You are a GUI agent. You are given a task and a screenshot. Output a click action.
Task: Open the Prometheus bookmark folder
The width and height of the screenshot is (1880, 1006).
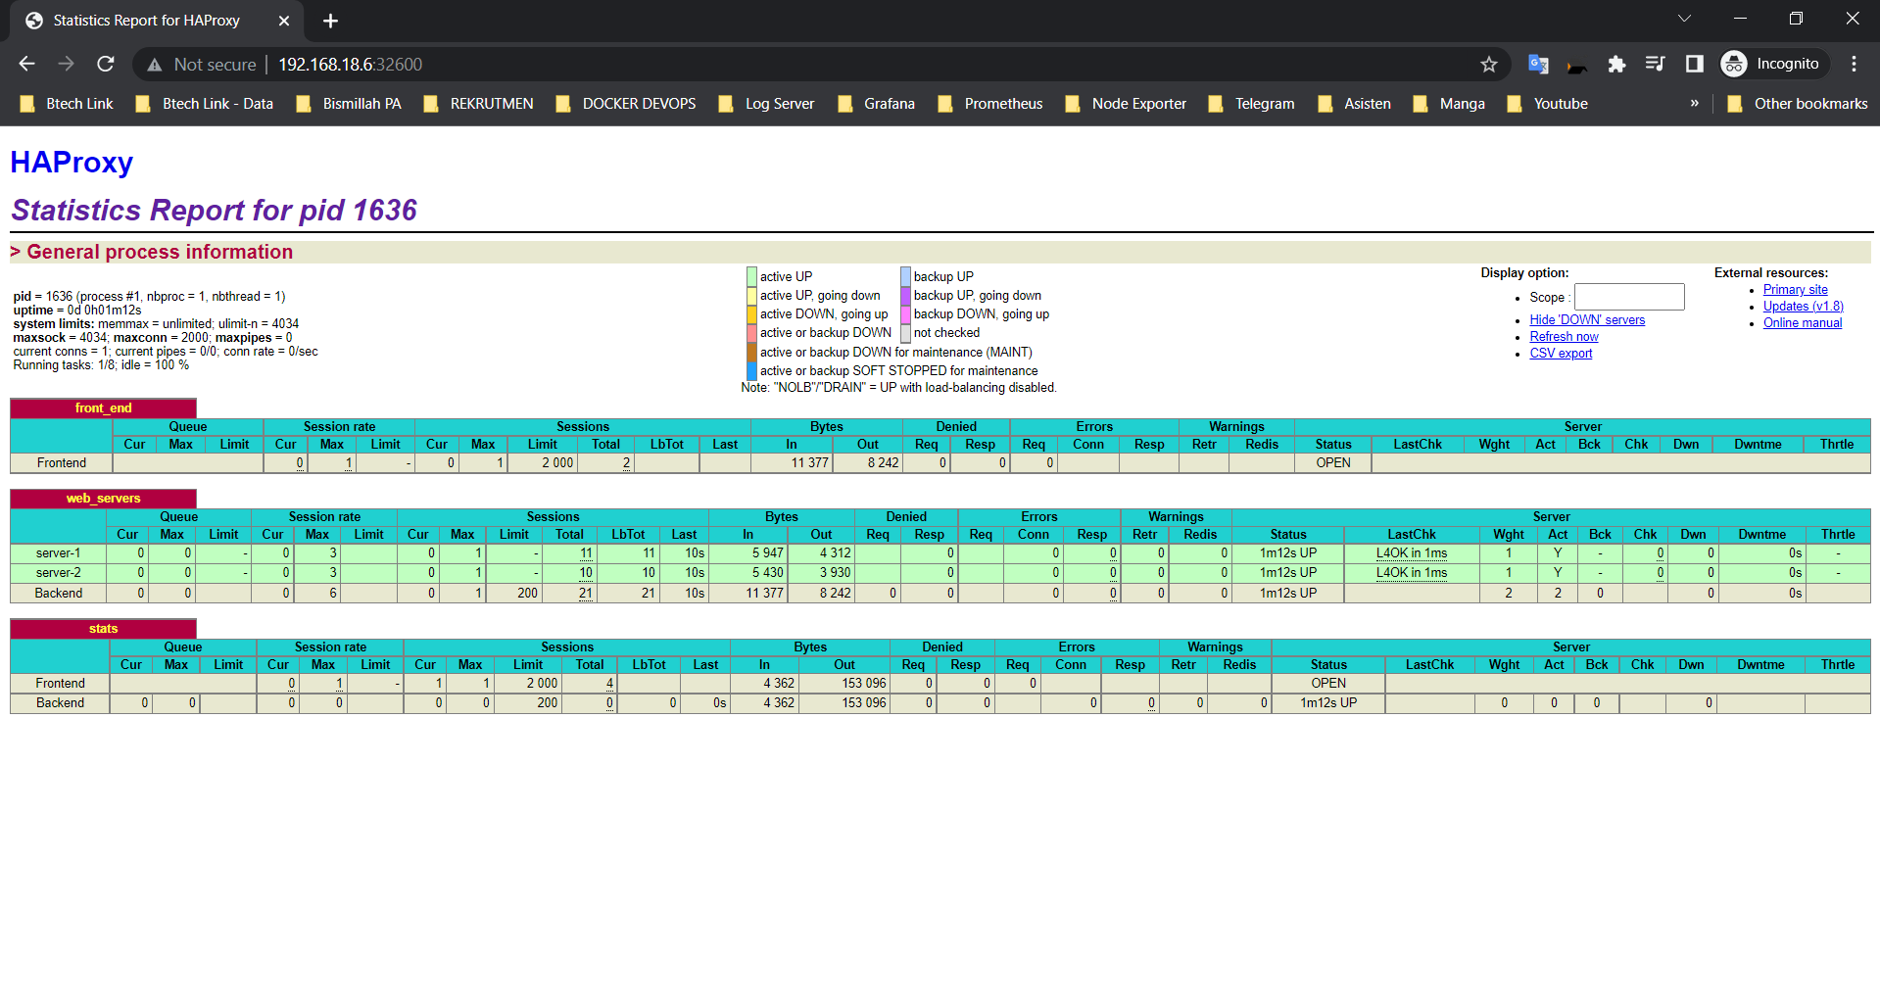pyautogui.click(x=989, y=104)
